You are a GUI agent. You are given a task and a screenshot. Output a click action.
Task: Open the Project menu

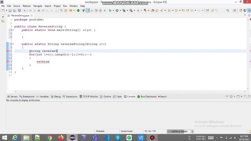tap(57, 6)
